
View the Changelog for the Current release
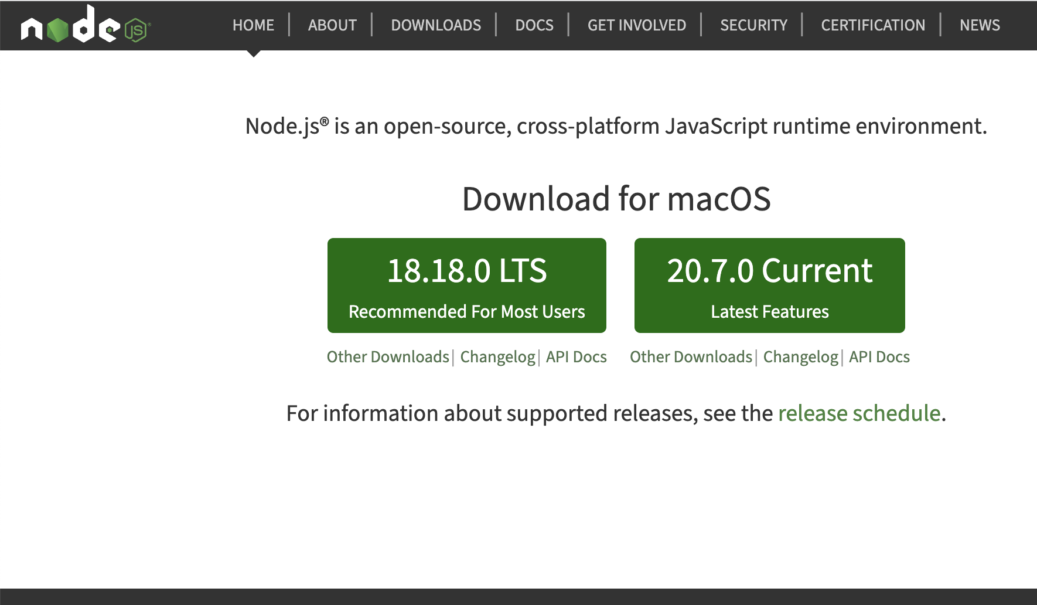pos(800,357)
